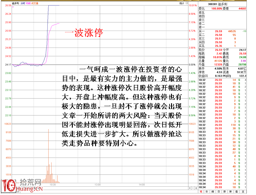Click the 10623 left volume axis label
Screen dimensions: 256x195
(x=8, y=124)
